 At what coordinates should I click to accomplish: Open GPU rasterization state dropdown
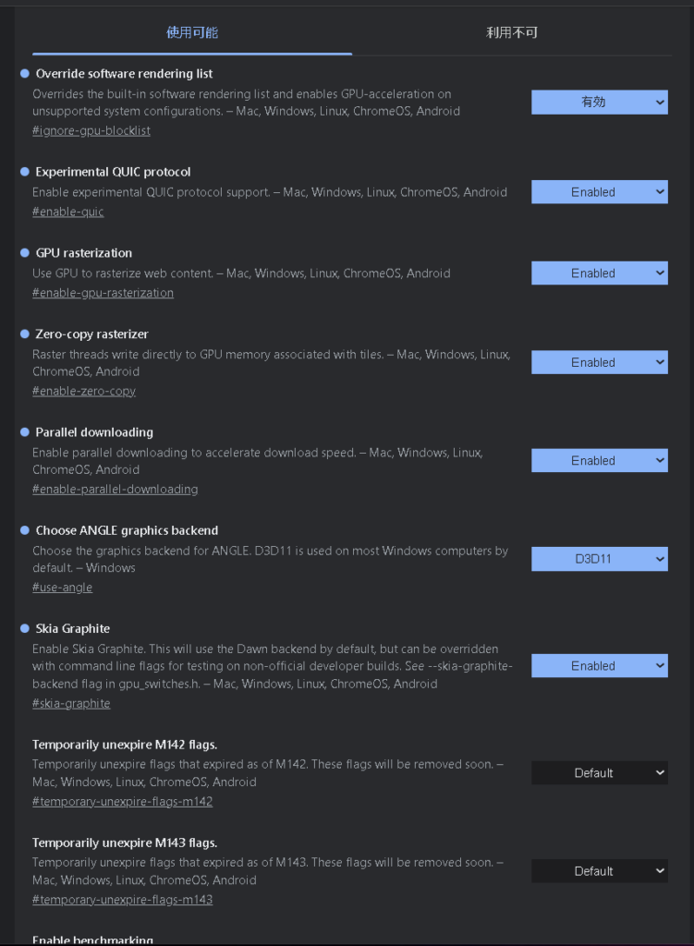pyautogui.click(x=599, y=273)
